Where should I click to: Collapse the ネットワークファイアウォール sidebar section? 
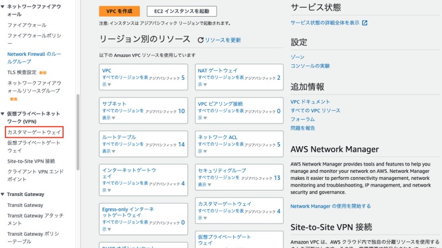coord(3,6)
